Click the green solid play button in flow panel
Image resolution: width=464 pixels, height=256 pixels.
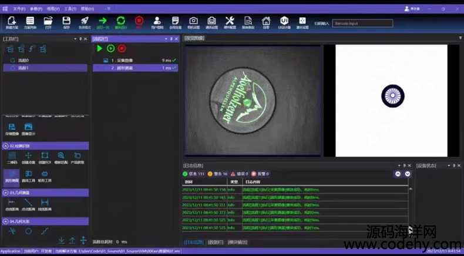(100, 48)
